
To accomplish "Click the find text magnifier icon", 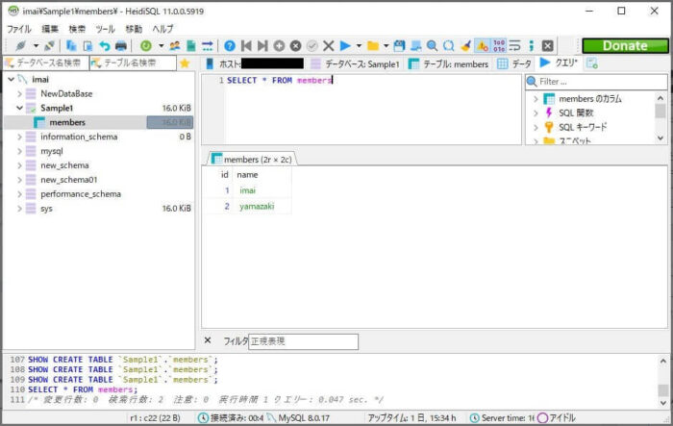I will 433,46.
